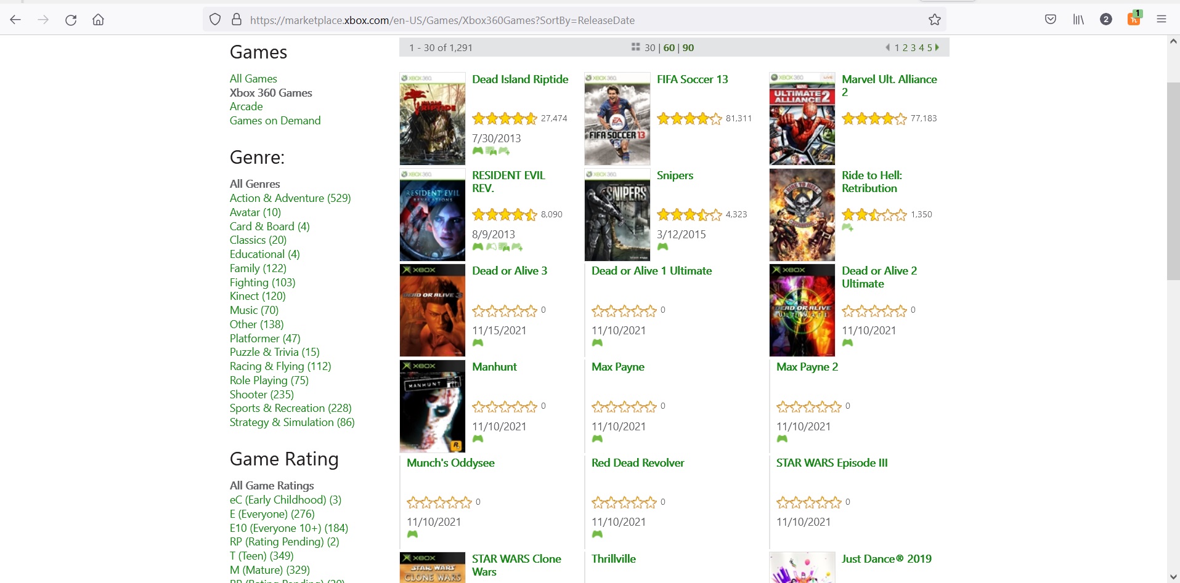Viewport: 1180px width, 583px height.
Task: Filter by Puzzle & Trivia genre
Action: click(x=275, y=352)
